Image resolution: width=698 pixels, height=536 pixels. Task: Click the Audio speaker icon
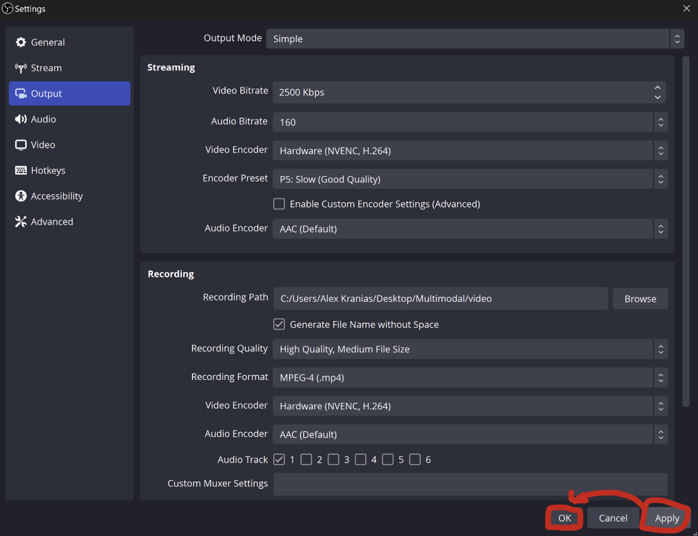point(21,120)
